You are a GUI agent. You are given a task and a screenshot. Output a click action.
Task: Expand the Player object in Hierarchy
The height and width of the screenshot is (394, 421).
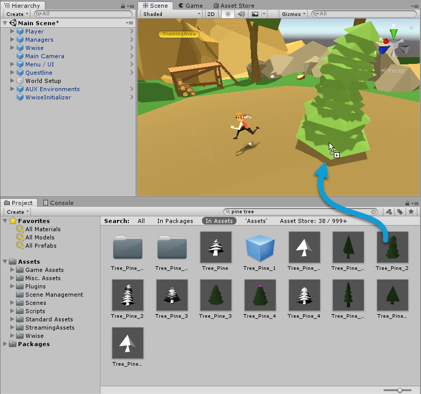[12, 31]
